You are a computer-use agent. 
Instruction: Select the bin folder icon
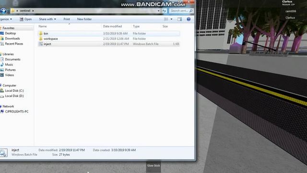[x=40, y=33]
